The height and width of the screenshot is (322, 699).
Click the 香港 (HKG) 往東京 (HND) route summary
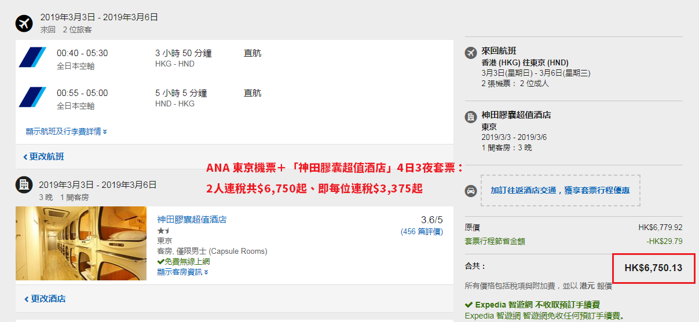click(525, 62)
